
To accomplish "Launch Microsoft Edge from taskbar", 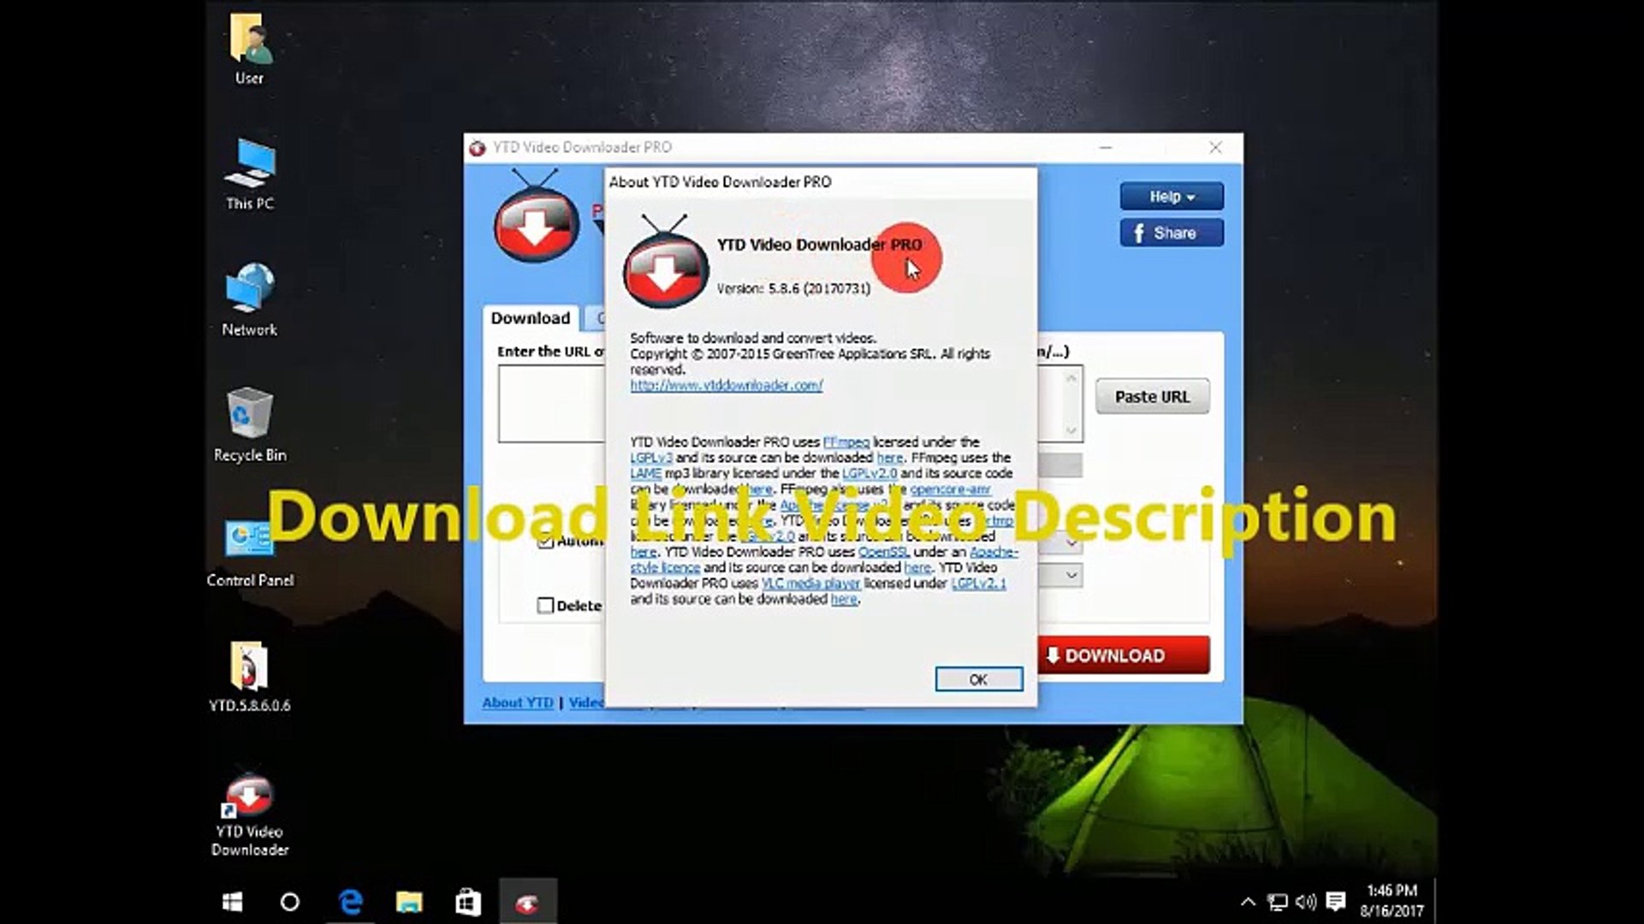I will [350, 902].
